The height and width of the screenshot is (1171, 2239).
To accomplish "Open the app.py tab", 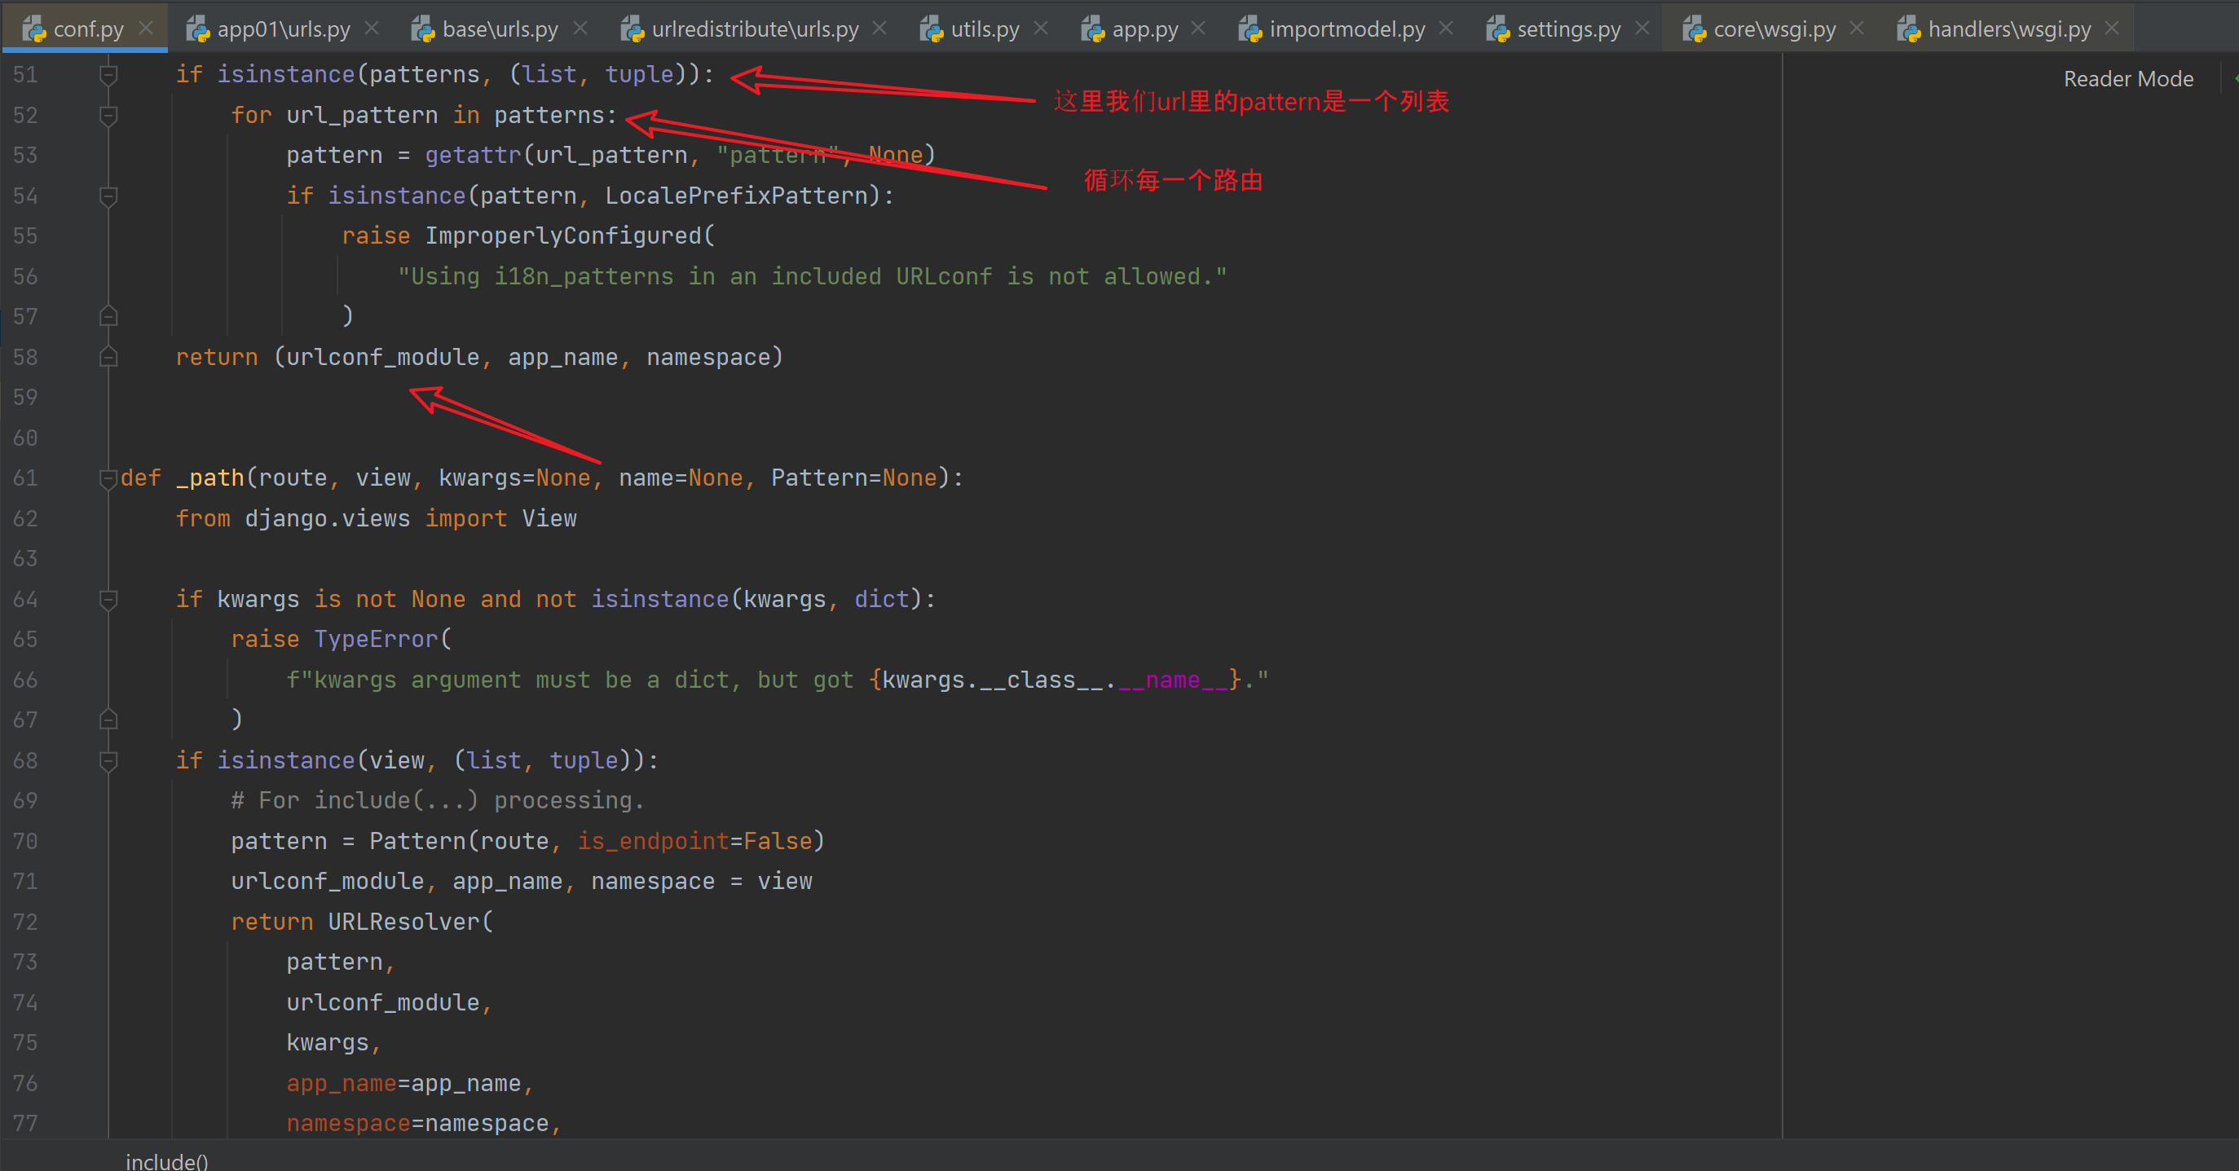I will pos(1144,29).
